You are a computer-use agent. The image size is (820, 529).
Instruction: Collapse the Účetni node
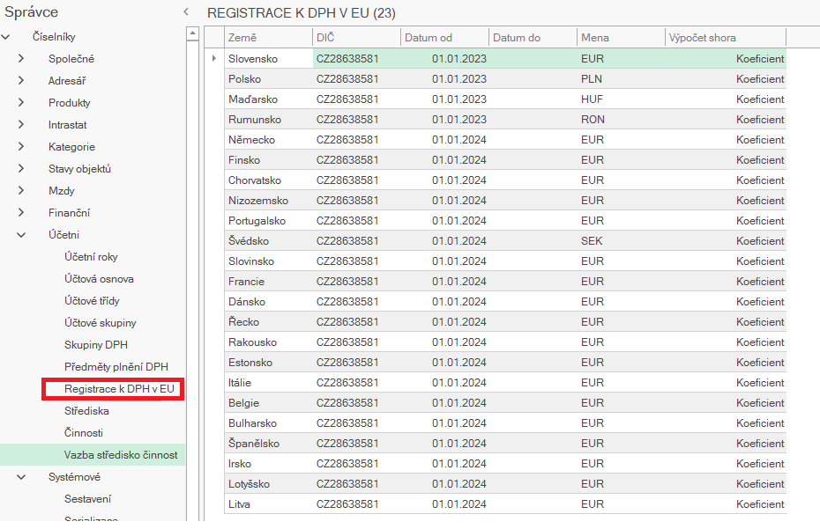tap(21, 235)
